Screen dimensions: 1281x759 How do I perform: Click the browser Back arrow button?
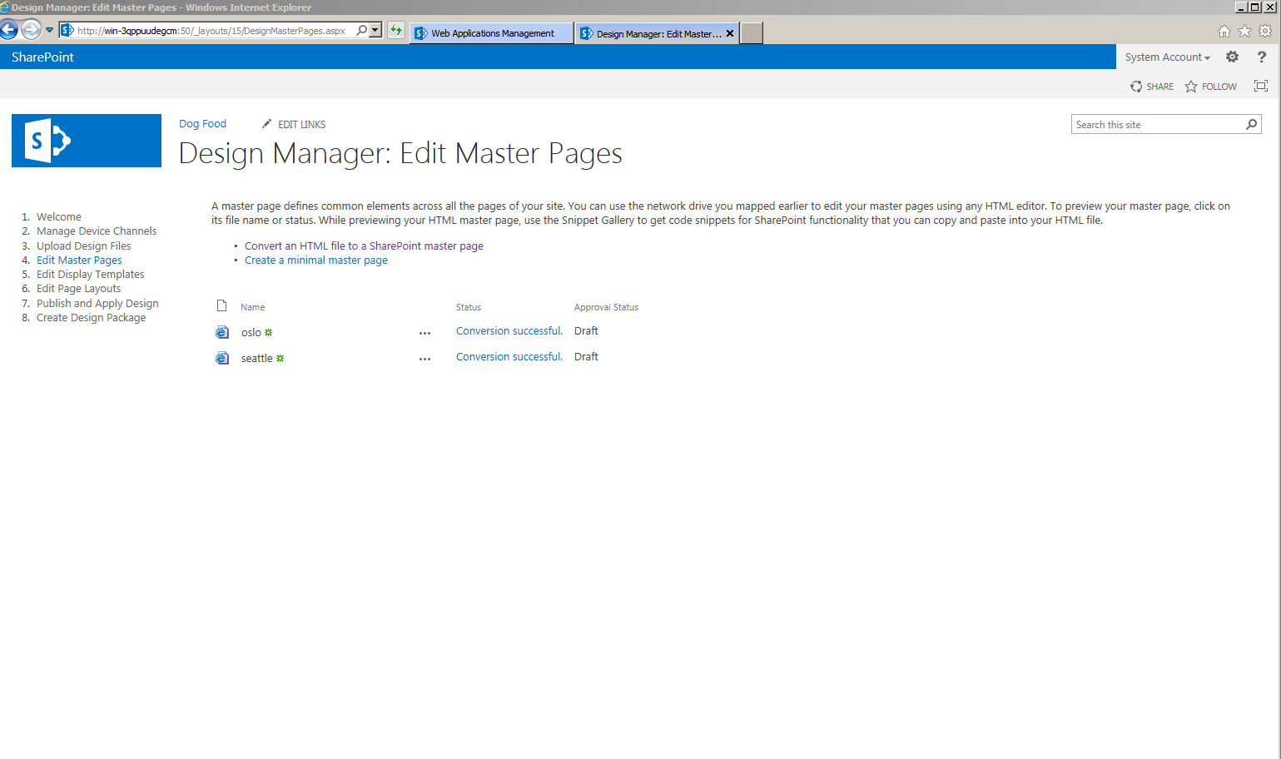click(9, 30)
